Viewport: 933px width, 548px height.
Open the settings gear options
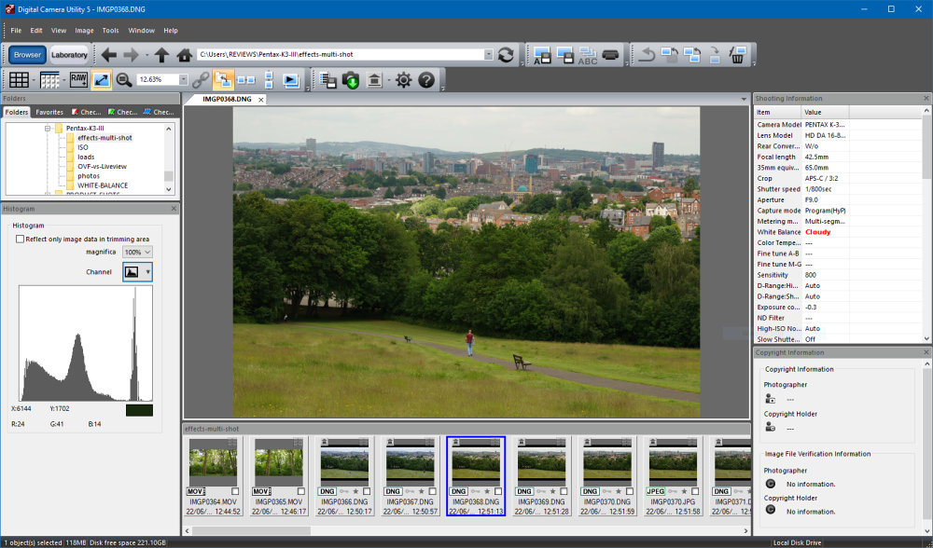403,79
